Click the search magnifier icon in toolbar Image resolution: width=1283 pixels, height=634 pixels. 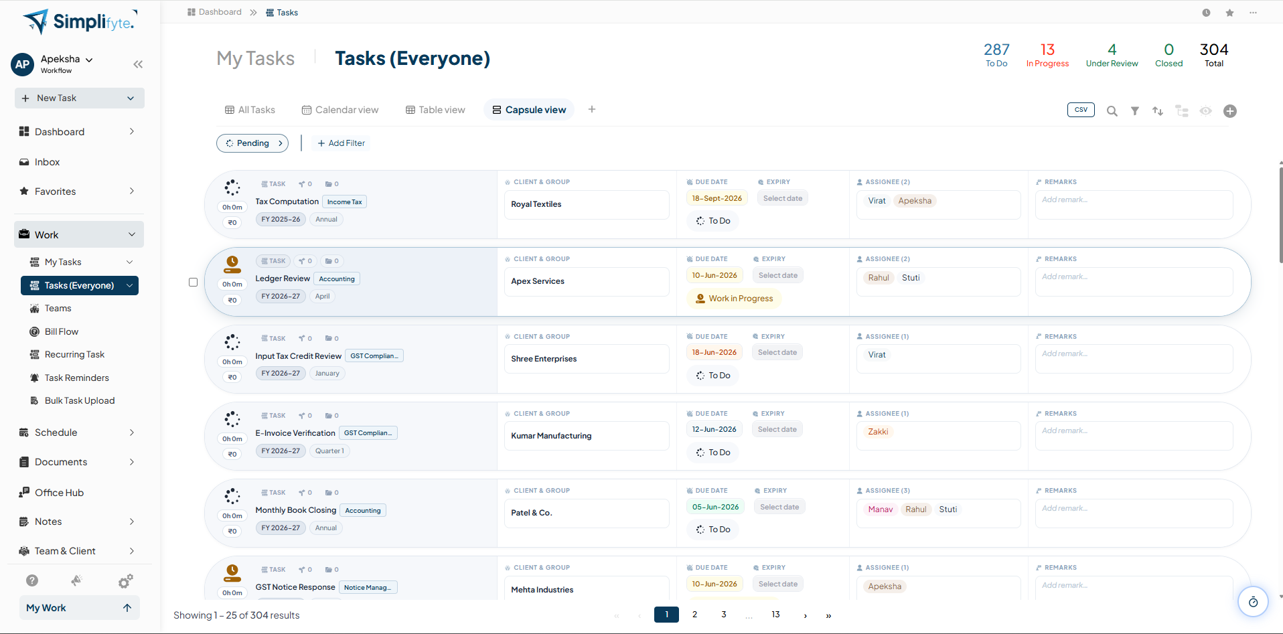(x=1112, y=111)
